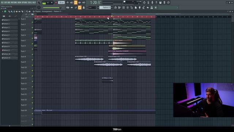Toggle the wait for input button
The width and height of the screenshot is (234, 132).
(x=72, y=3)
